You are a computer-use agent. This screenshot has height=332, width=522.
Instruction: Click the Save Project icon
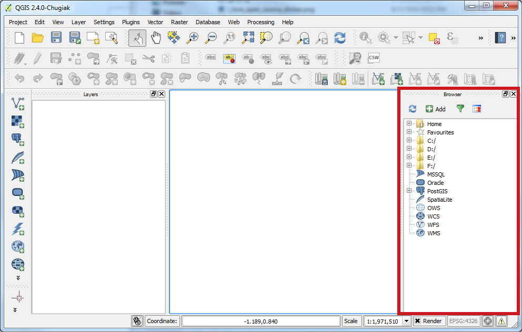56,38
